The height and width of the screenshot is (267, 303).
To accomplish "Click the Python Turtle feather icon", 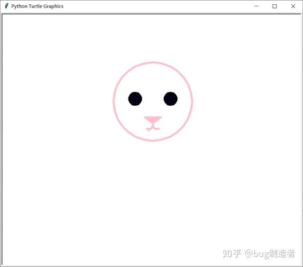I will click(6, 6).
